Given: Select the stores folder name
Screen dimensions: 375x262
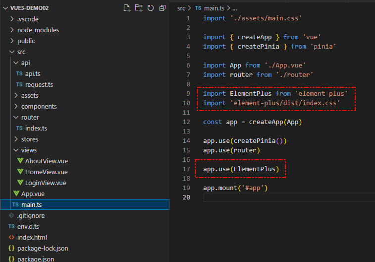Looking at the screenshot, I should pos(30,139).
